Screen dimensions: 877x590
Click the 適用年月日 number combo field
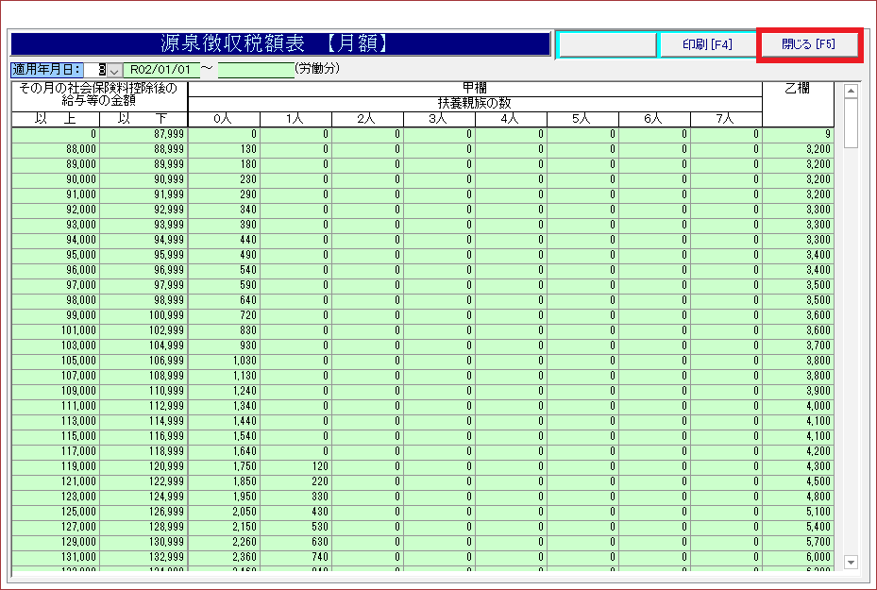click(102, 70)
